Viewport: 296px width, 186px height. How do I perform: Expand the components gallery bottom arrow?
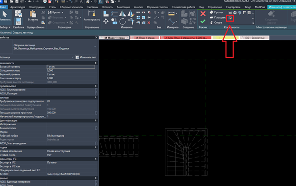click(253, 23)
